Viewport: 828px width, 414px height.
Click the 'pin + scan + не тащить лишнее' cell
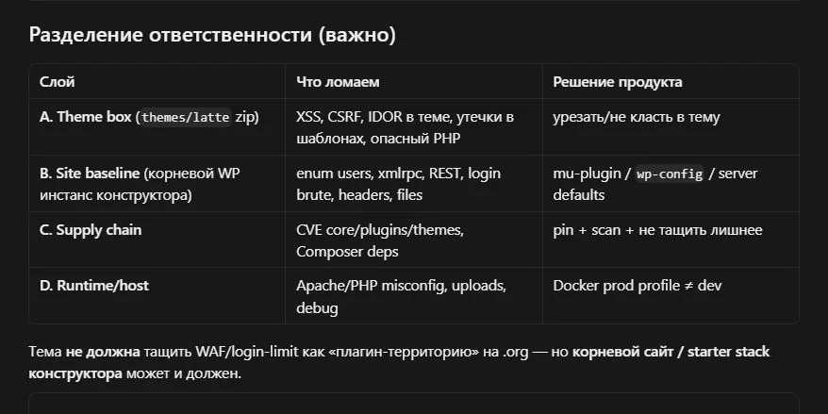click(657, 230)
